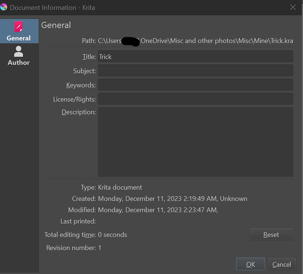Confirm with the OK button
The height and width of the screenshot is (274, 303).
(250, 264)
